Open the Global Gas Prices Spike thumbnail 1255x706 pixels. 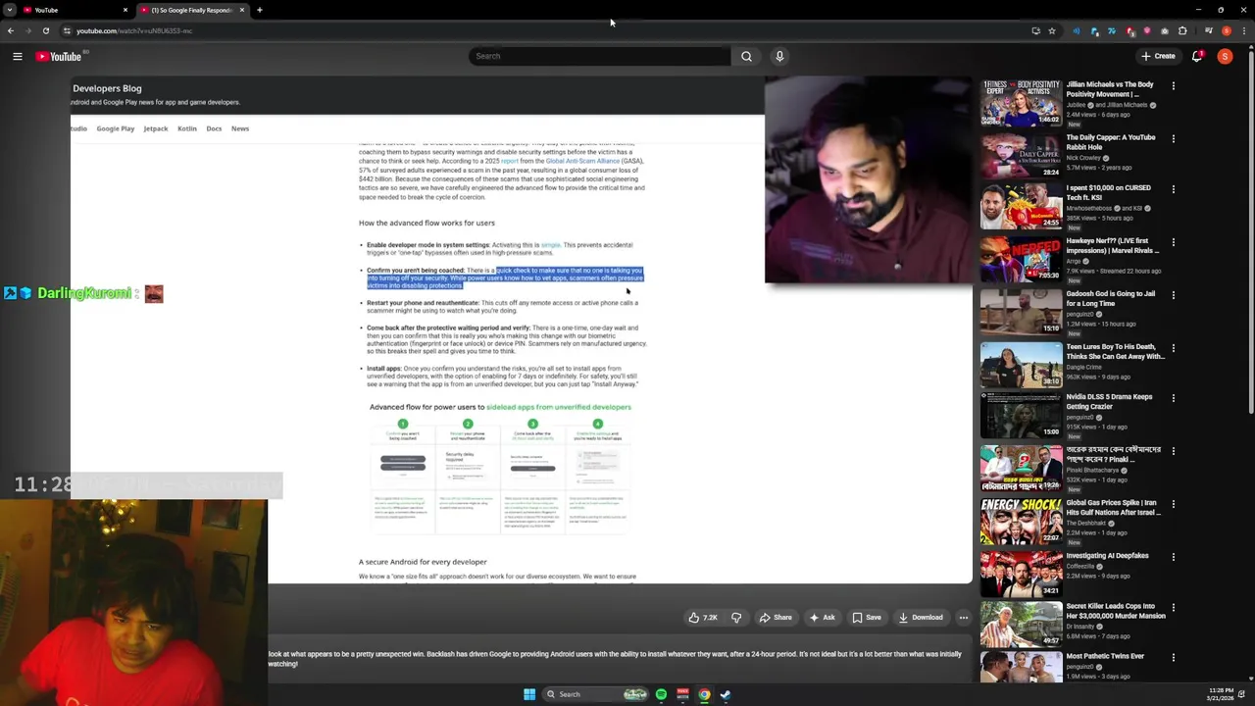tap(1021, 521)
